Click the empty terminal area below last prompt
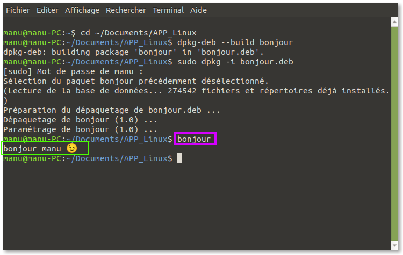Image resolution: width=403 pixels, height=255 pixels. tap(197, 206)
